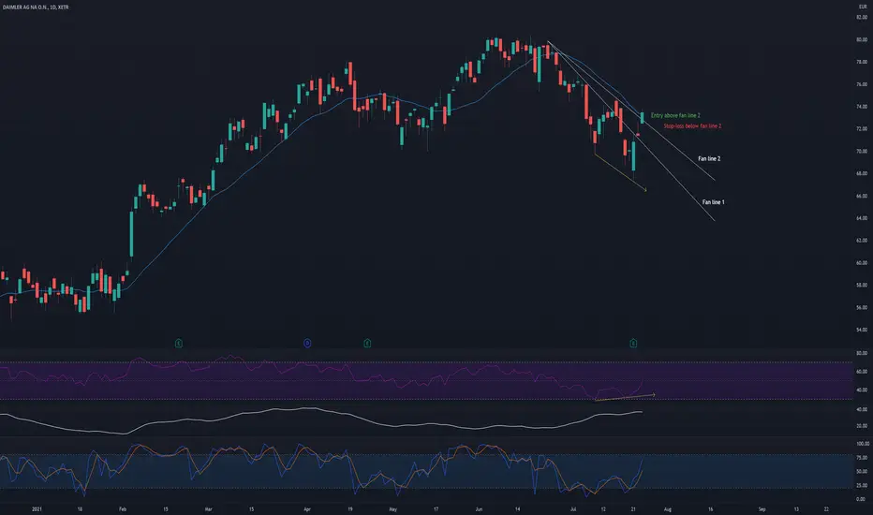Click the May label on time axis
Image resolution: width=873 pixels, height=515 pixels.
point(392,508)
